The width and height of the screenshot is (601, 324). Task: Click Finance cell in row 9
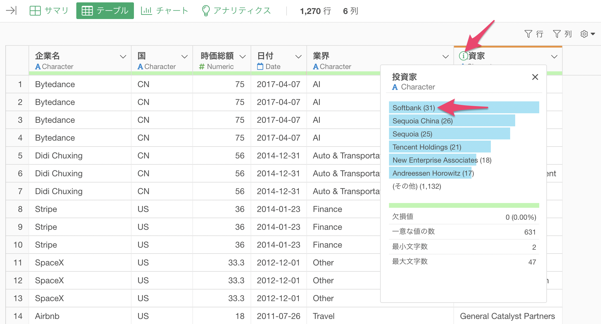[344, 227]
